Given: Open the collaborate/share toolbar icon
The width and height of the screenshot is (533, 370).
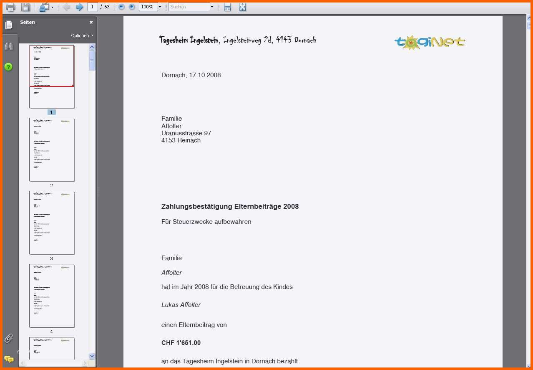Looking at the screenshot, I should click(44, 7).
